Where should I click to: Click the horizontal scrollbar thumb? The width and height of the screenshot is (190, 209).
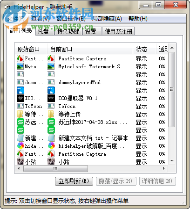55,168
